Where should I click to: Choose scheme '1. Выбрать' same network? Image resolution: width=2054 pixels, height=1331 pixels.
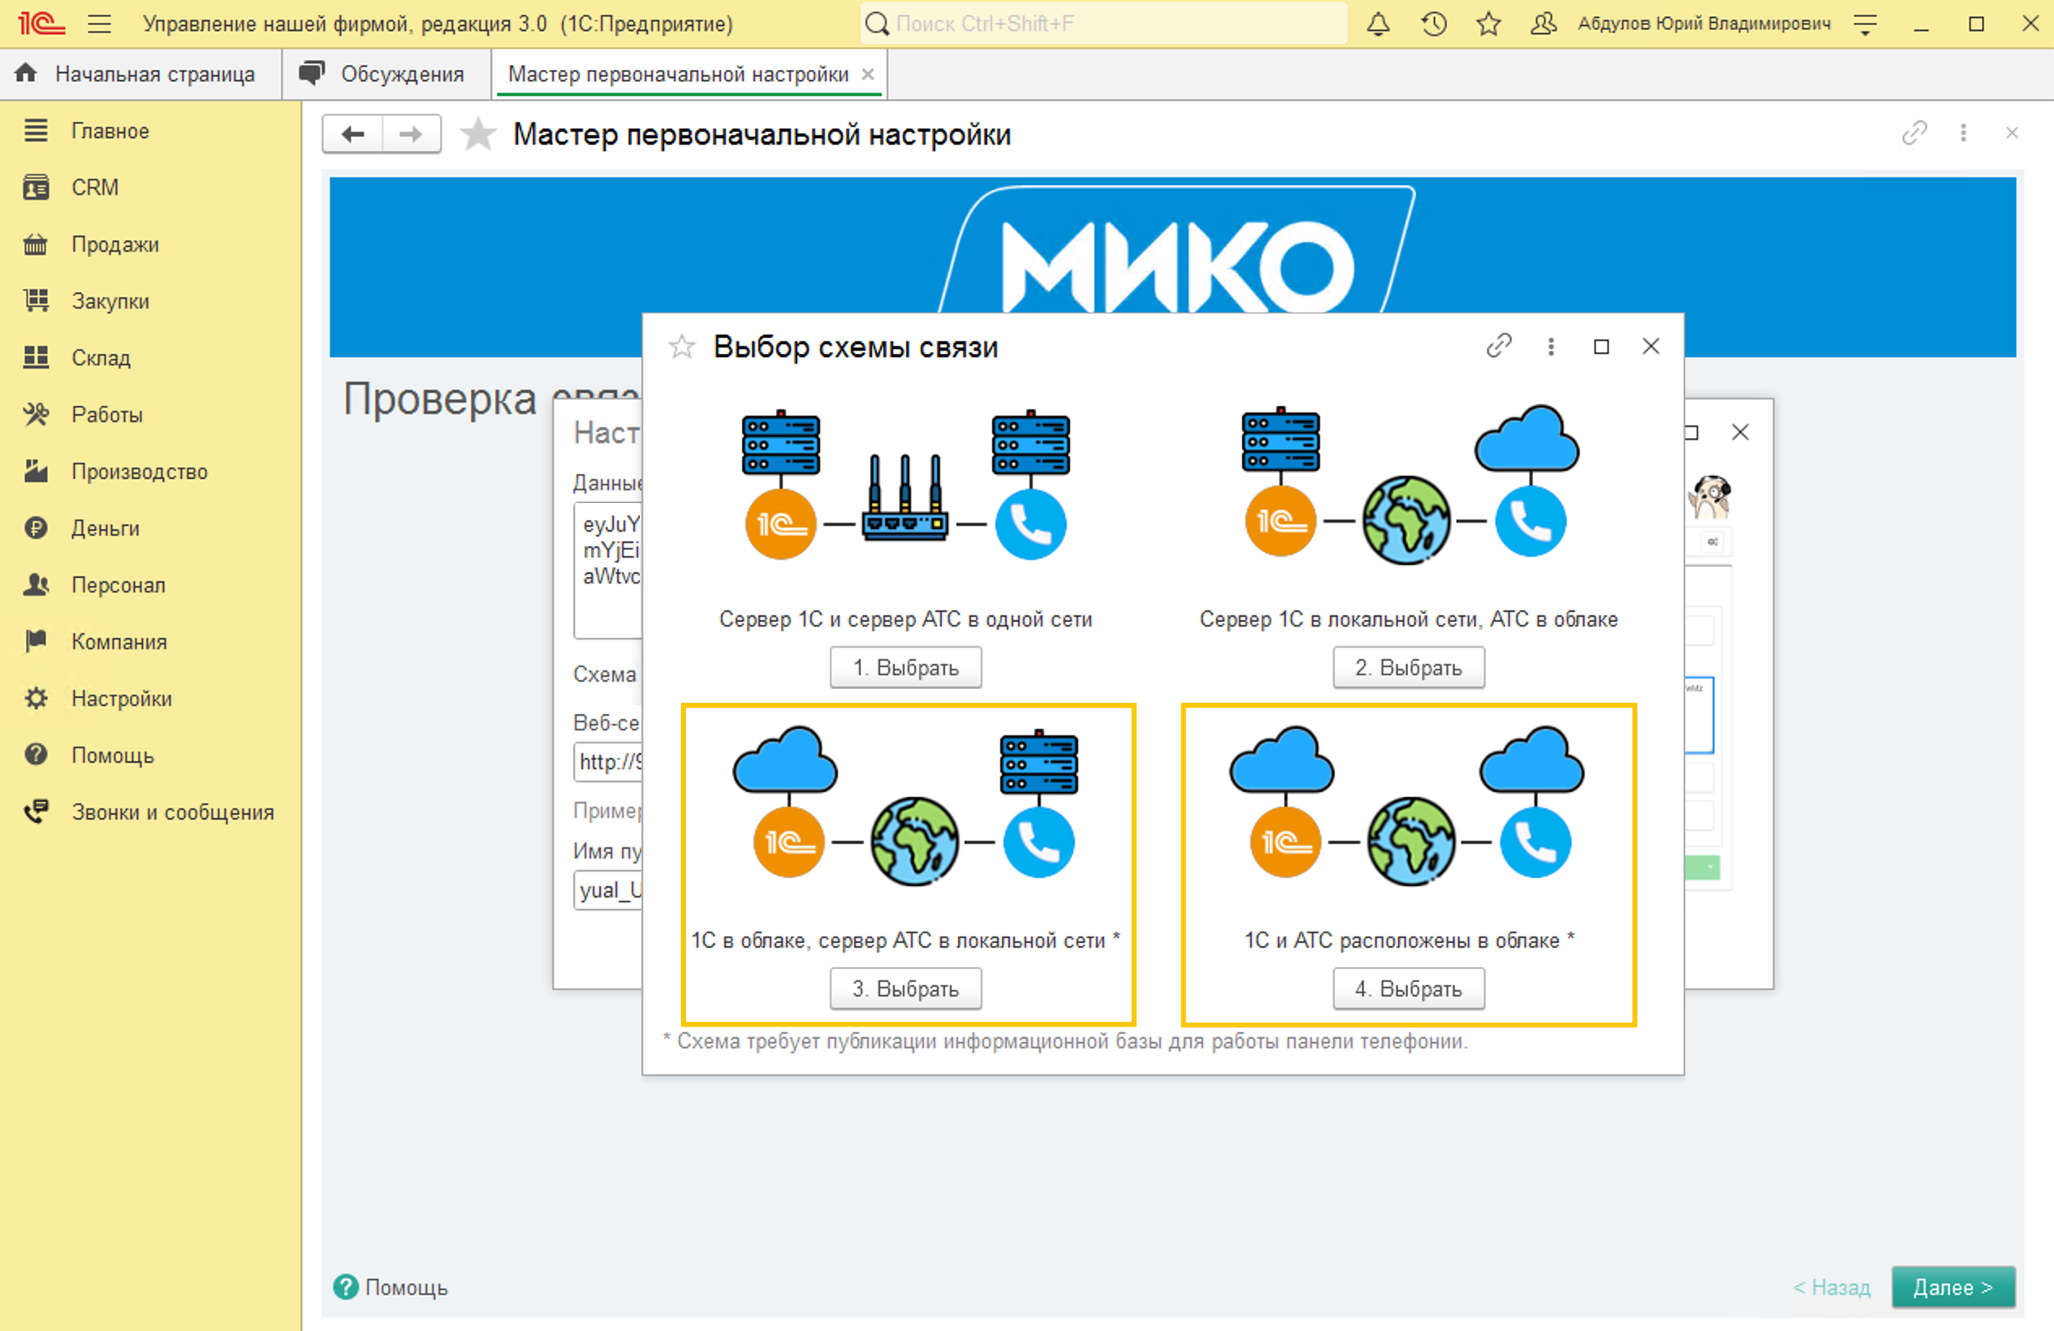point(905,668)
